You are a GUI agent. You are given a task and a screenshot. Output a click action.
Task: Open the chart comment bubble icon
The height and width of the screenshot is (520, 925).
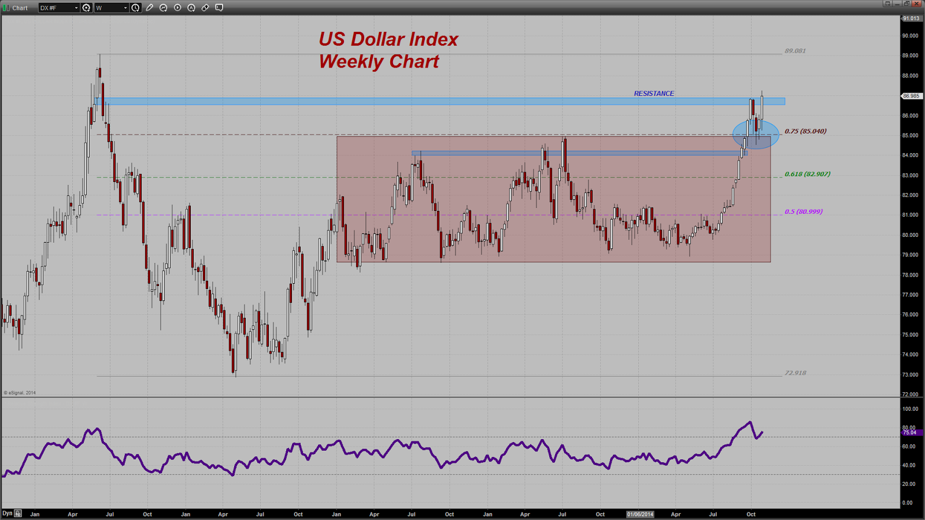pyautogui.click(x=219, y=8)
